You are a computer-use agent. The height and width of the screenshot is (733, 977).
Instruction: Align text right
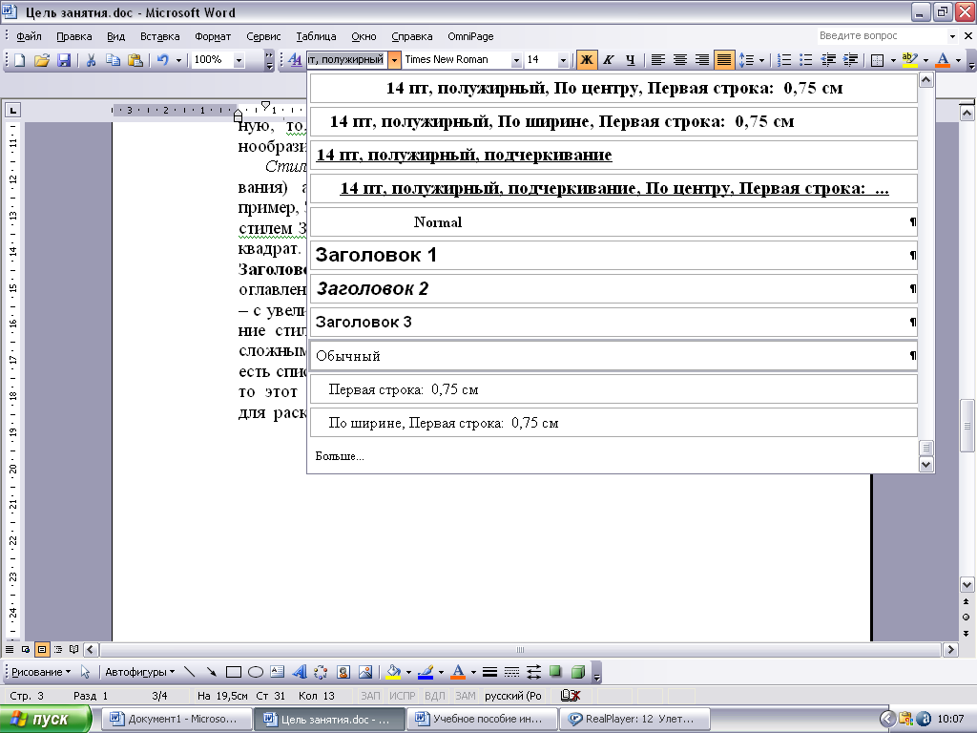click(701, 60)
